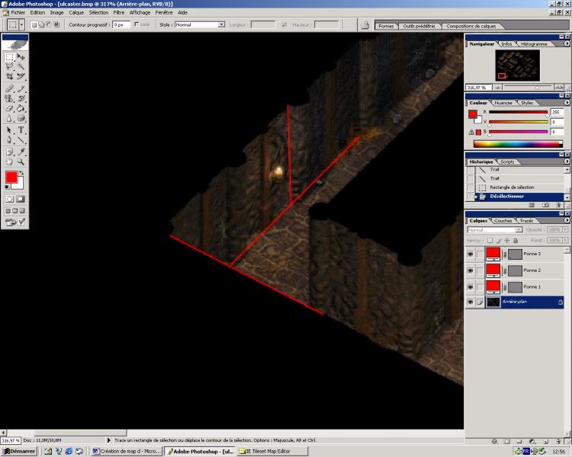Select the Clone Stamp tool

pos(9,98)
